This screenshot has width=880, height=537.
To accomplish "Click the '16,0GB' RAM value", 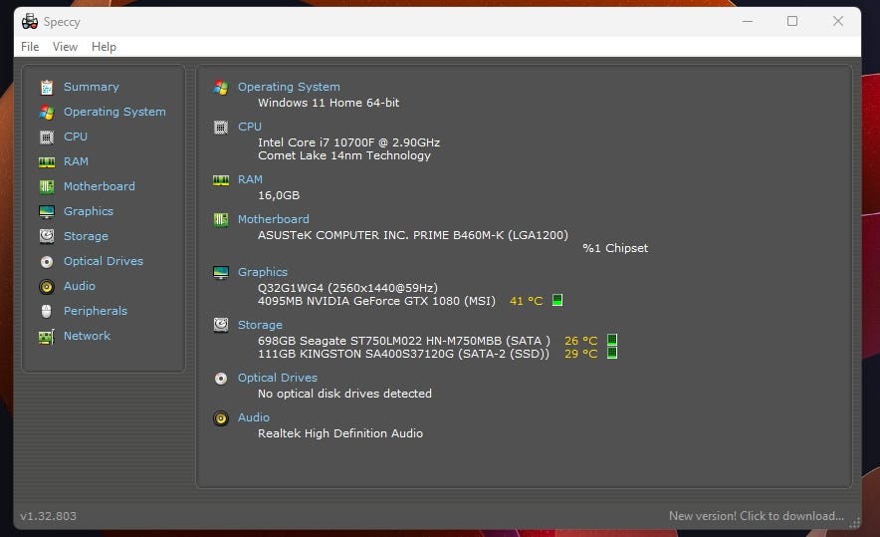I will [279, 195].
